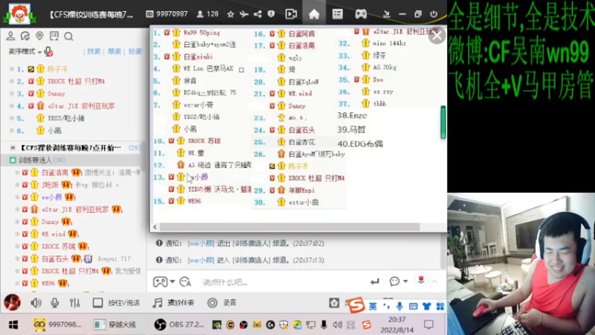
Task: Click the popup horizontal scrollbar
Action: [x=289, y=227]
